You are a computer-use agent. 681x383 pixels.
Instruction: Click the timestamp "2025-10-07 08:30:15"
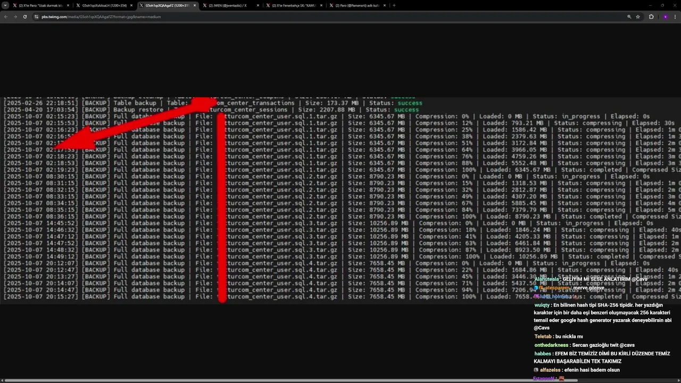41,177
